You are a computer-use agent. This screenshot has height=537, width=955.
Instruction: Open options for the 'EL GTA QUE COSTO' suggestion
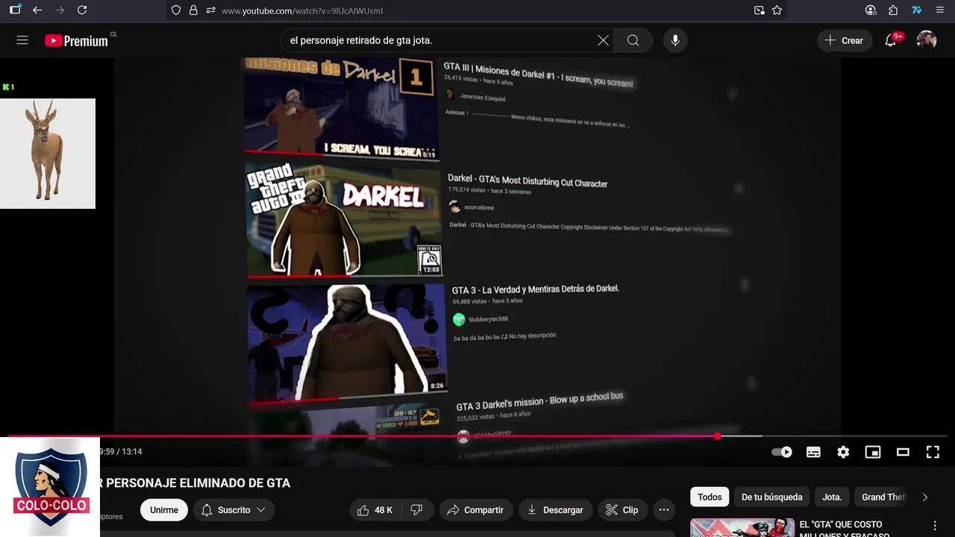click(935, 526)
